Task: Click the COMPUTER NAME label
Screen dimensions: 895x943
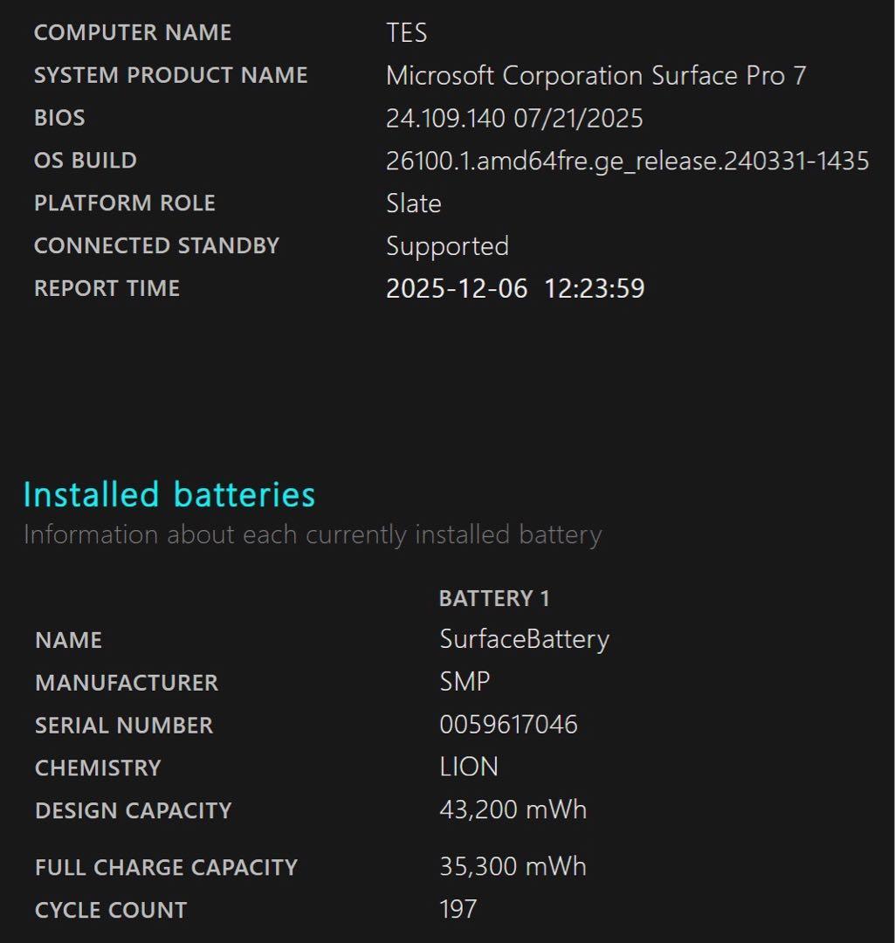Action: pos(132,32)
